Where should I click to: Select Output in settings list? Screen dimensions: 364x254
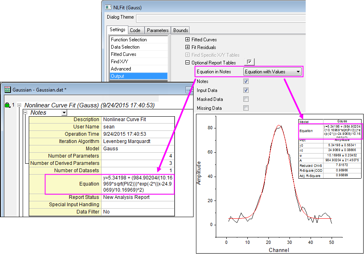click(x=138, y=76)
